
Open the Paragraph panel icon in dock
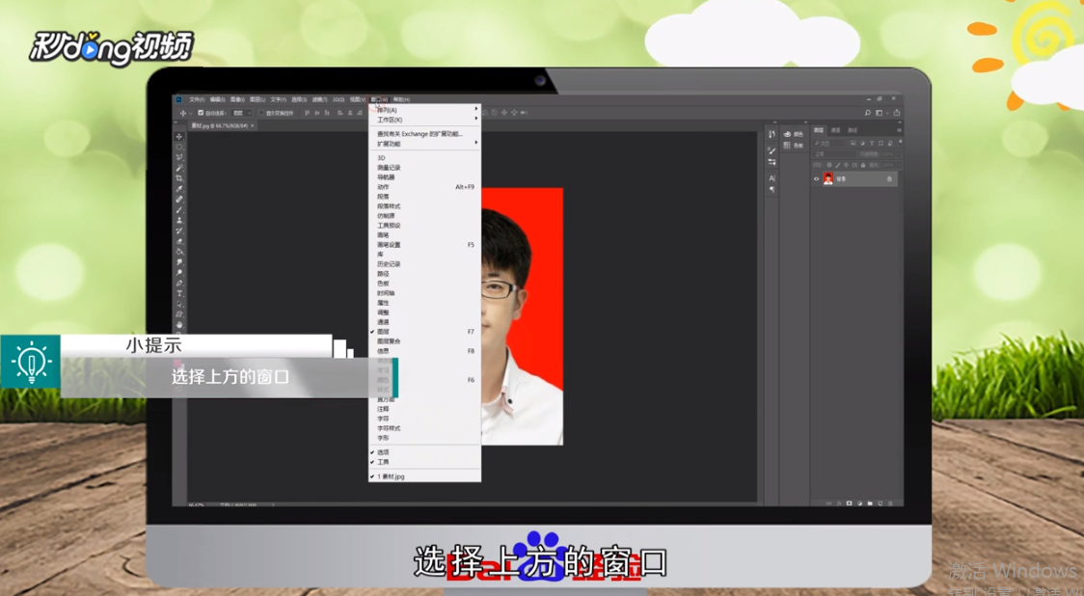coord(772,189)
